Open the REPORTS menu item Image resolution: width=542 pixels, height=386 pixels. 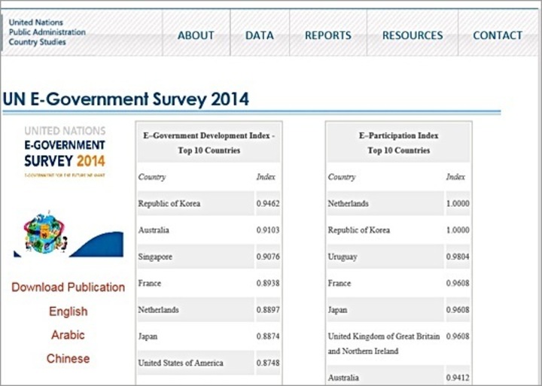pyautogui.click(x=327, y=35)
